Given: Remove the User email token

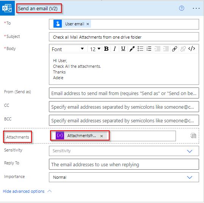Looking at the screenshot, I should coord(88,24).
